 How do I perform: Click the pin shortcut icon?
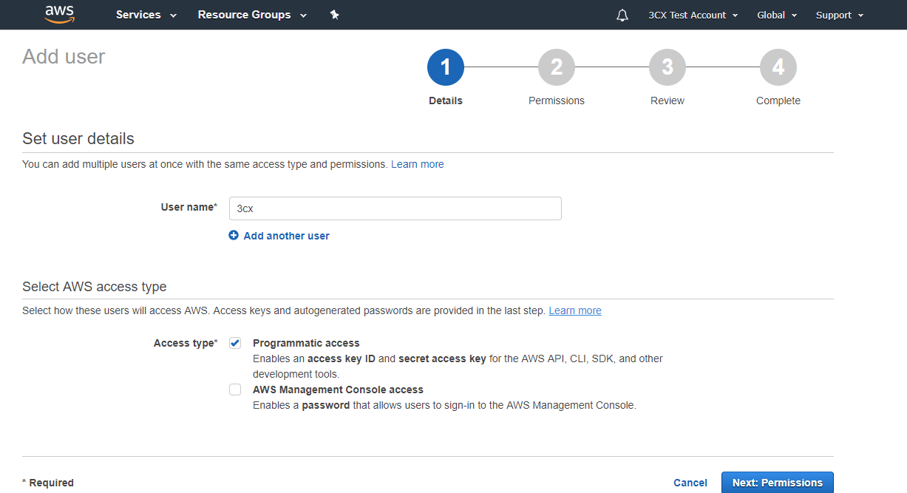coord(334,15)
